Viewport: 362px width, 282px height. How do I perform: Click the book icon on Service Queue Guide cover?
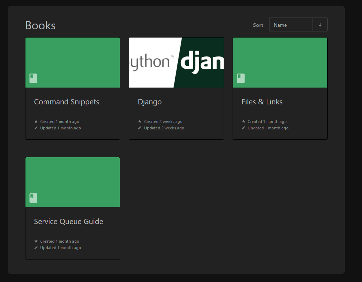coord(33,198)
